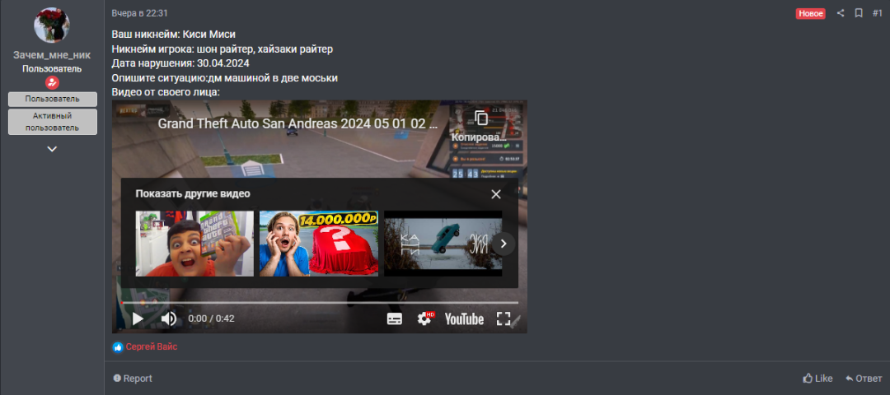This screenshot has width=890, height=395.
Task: Bookmark this post using the bookmark icon
Action: click(858, 13)
